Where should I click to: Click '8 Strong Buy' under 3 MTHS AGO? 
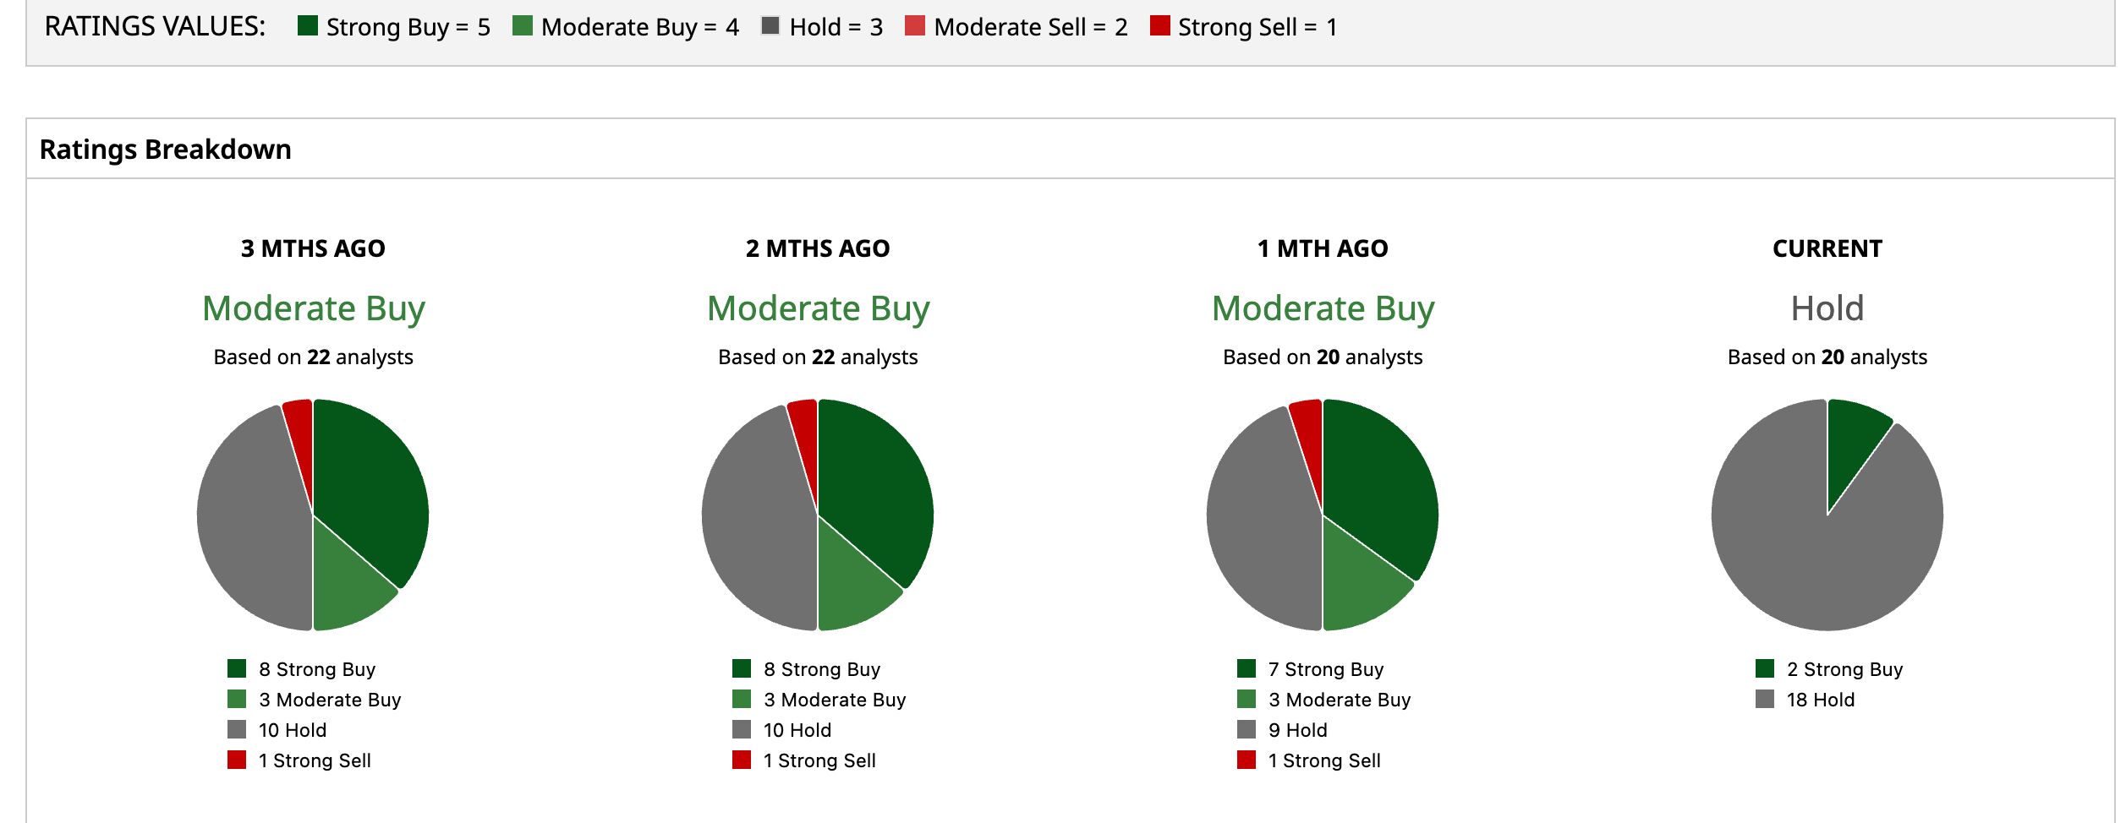click(x=317, y=669)
